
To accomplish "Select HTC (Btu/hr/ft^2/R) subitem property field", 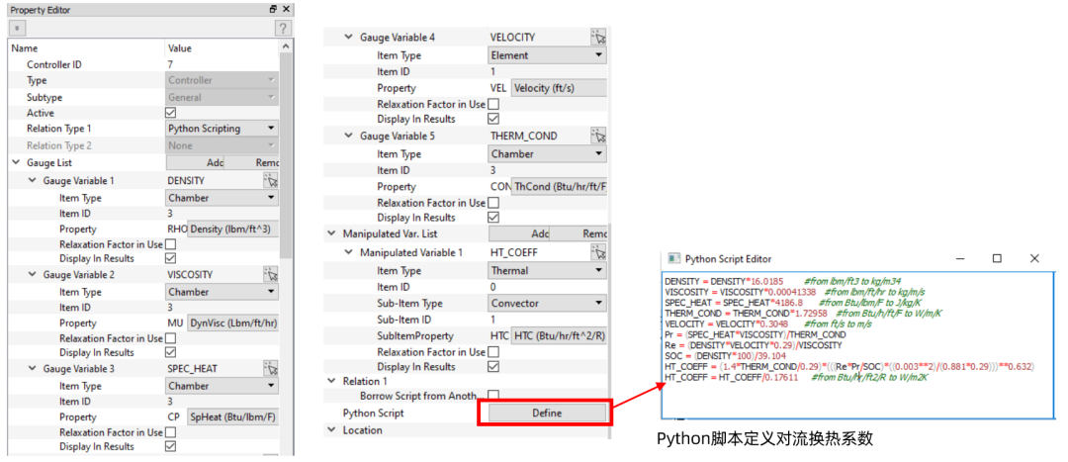I will [559, 336].
